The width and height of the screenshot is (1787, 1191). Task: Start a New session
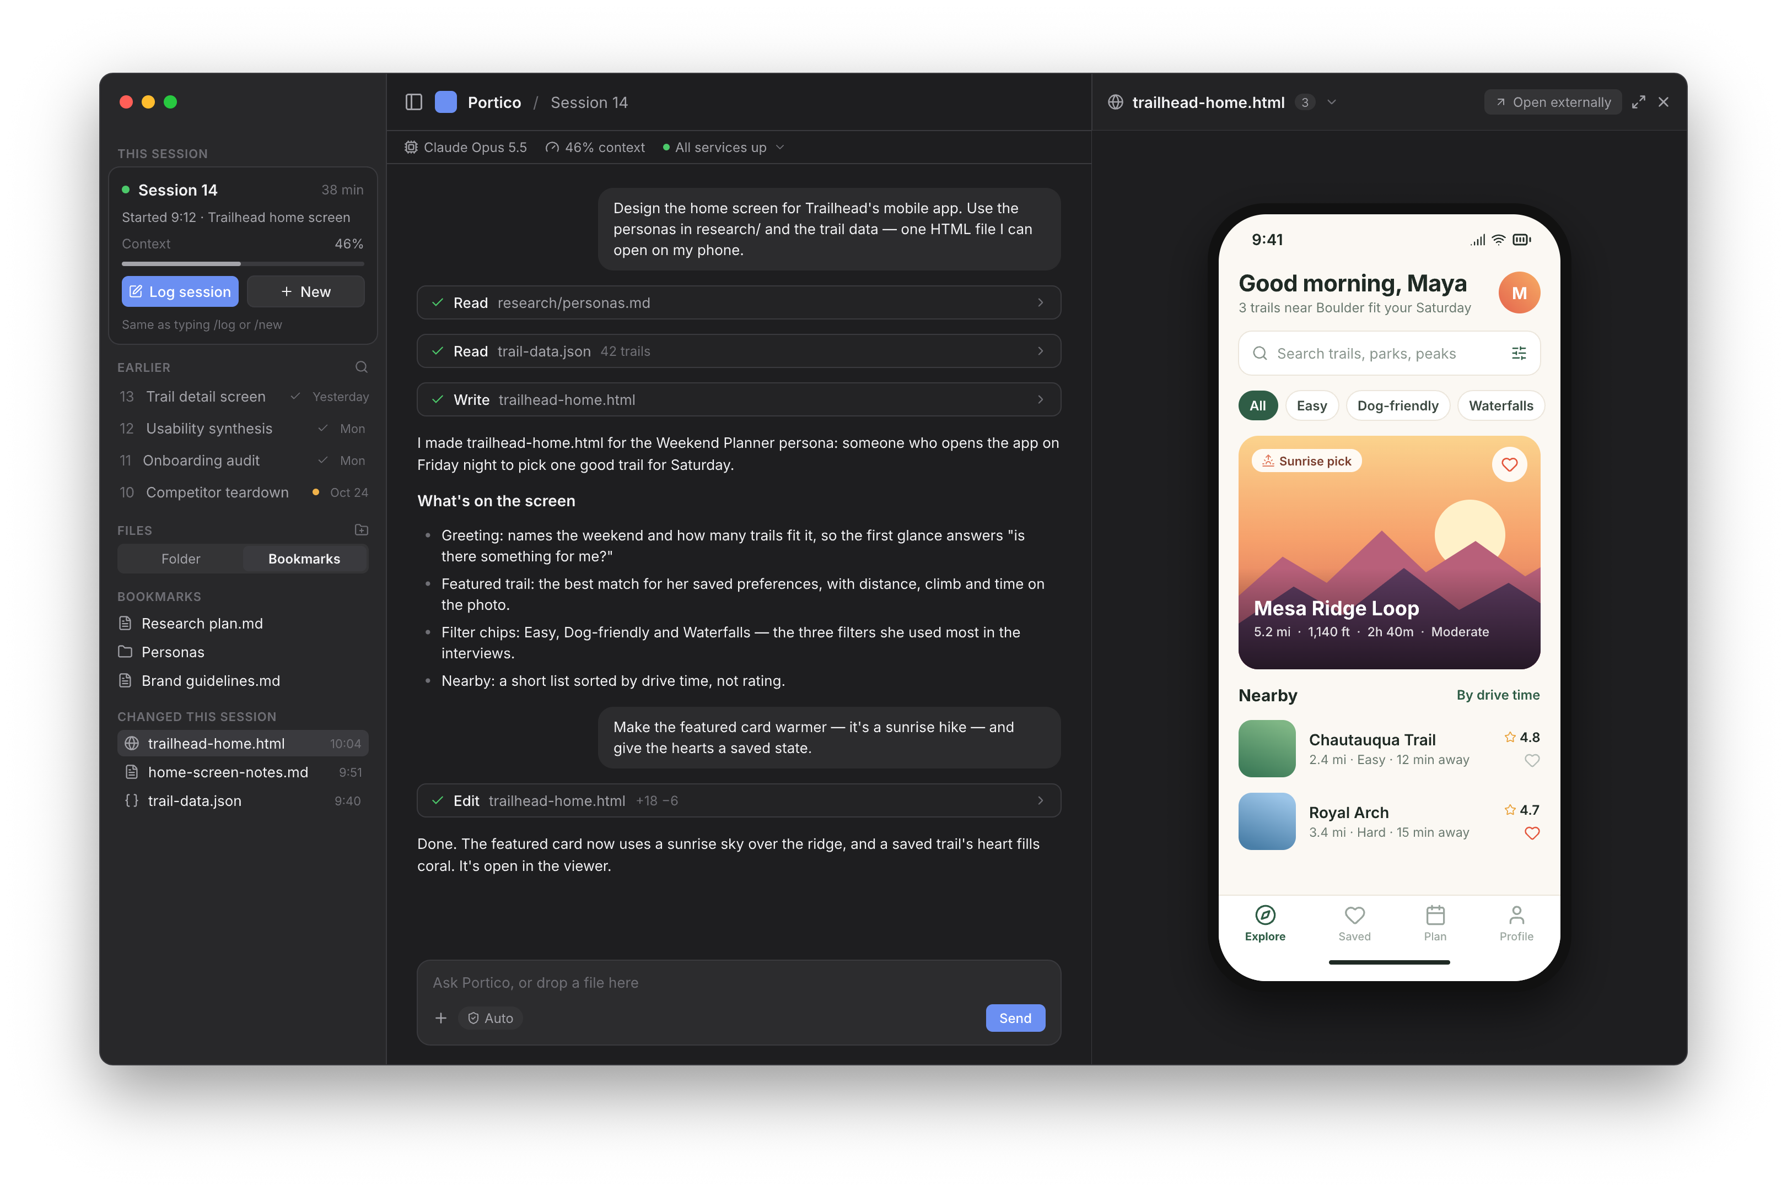coord(305,291)
